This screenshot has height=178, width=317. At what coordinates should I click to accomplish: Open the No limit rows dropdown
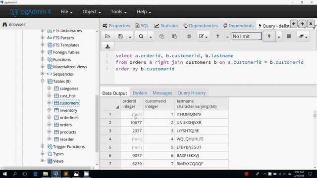(247, 36)
